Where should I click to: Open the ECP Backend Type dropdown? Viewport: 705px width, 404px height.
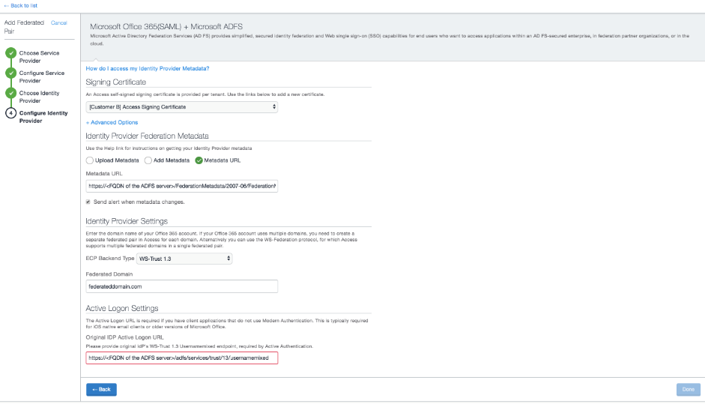click(x=184, y=259)
